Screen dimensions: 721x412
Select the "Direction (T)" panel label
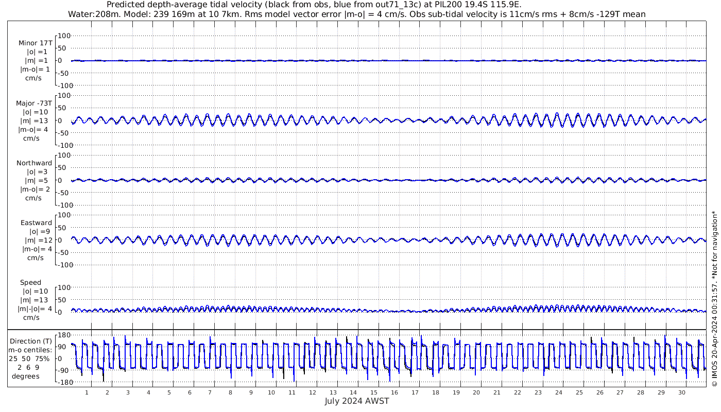(31, 341)
